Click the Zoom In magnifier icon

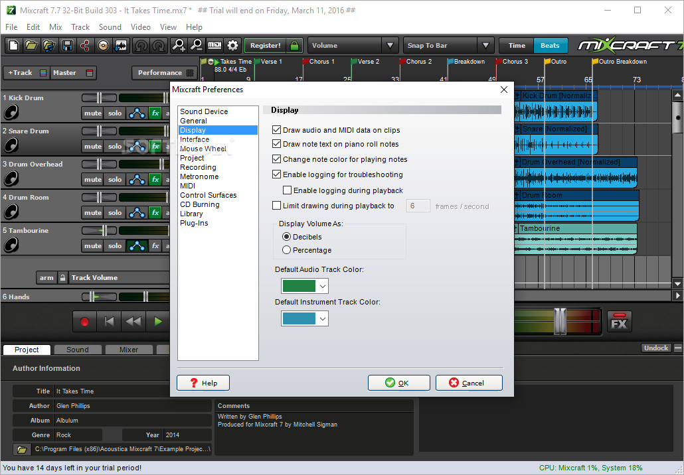pos(179,45)
